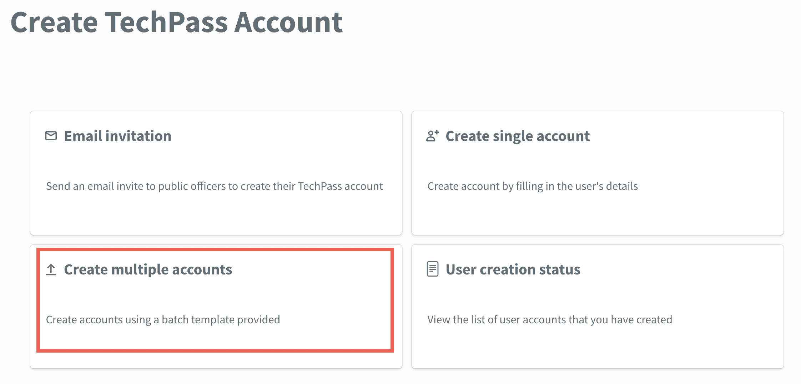Viewport: 801px width, 384px height.
Task: Select the Create single account heading
Action: 518,136
